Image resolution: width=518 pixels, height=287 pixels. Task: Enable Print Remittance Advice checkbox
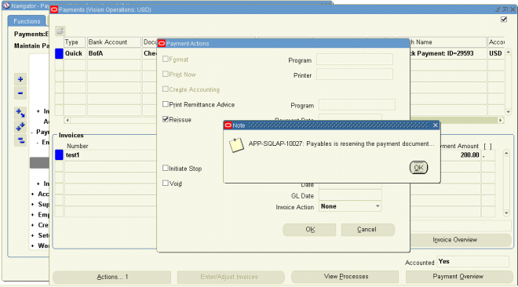pos(166,104)
